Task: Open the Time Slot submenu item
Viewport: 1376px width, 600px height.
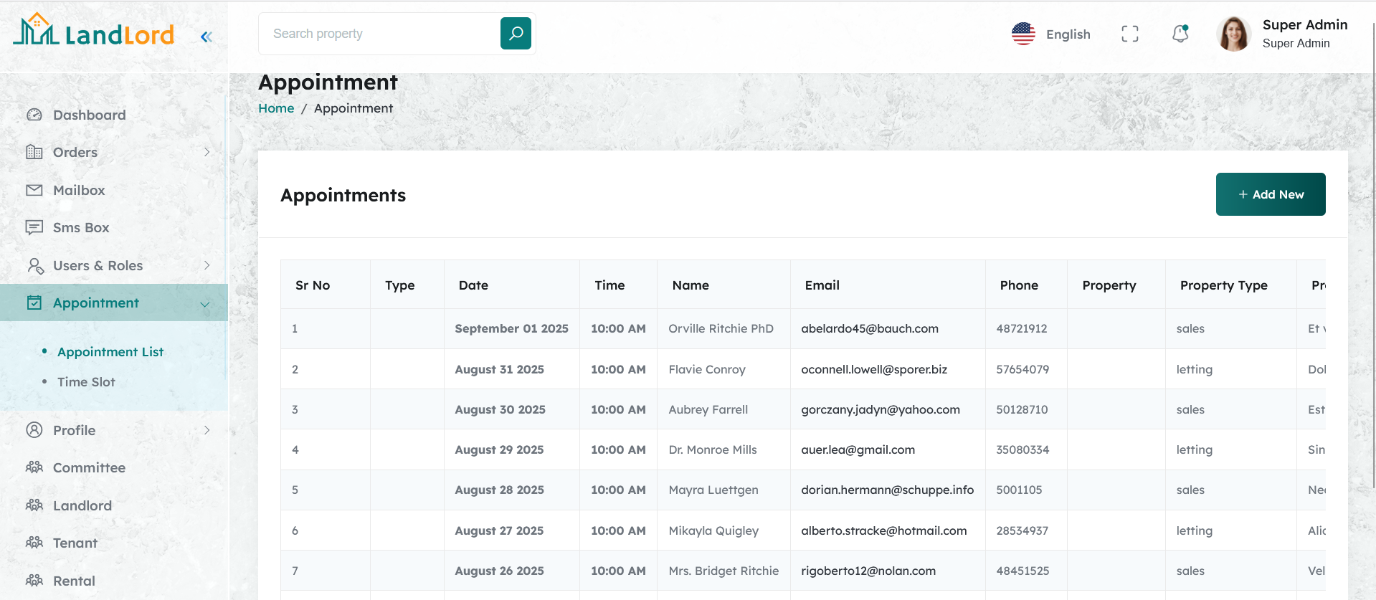Action: click(x=86, y=382)
